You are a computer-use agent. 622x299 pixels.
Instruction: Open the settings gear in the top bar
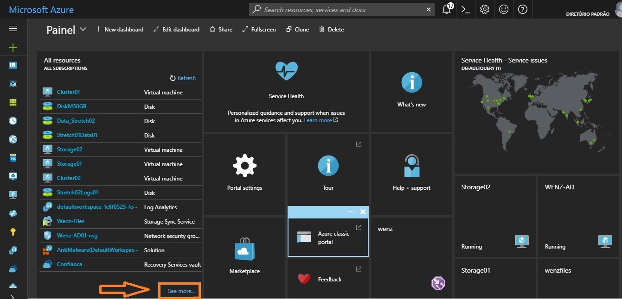pos(485,9)
